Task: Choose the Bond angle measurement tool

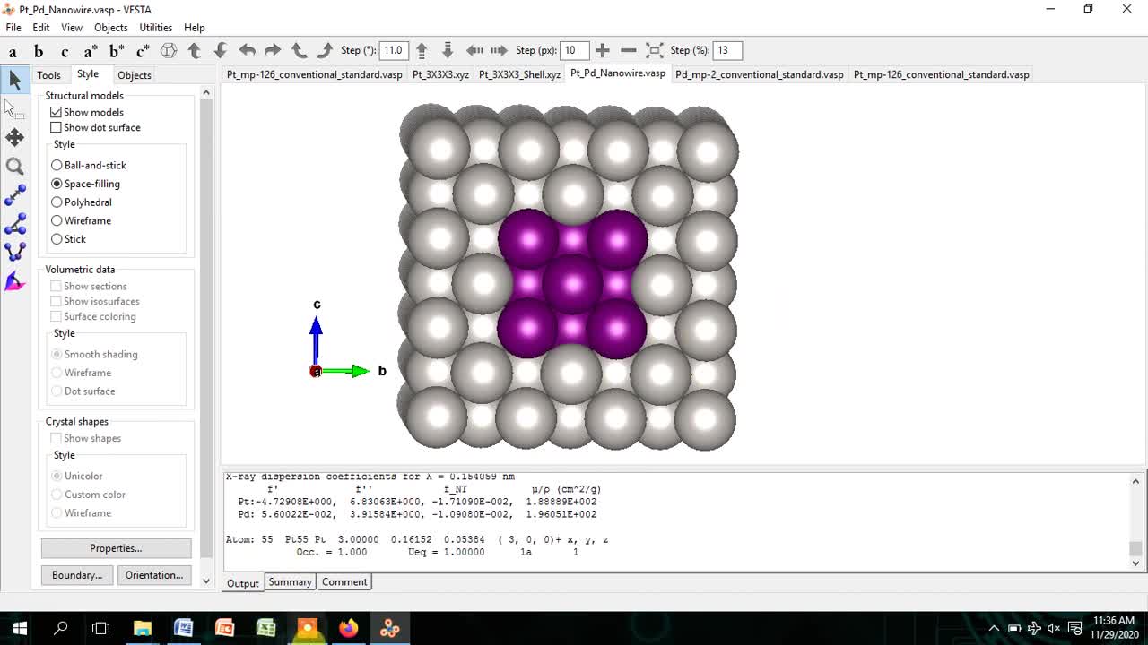Action: tap(14, 223)
